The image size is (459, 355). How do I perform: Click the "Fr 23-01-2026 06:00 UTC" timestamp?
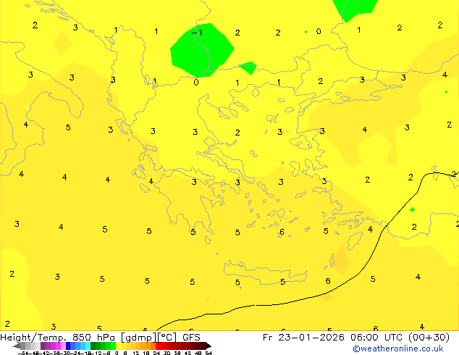pyautogui.click(x=334, y=338)
